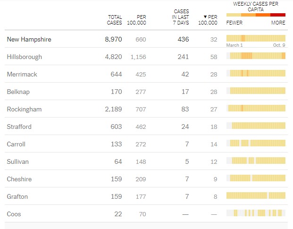Select the Merrimack county name
This screenshot has width=293, height=229.
pyautogui.click(x=22, y=75)
